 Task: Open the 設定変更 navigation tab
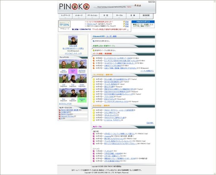click(x=146, y=16)
